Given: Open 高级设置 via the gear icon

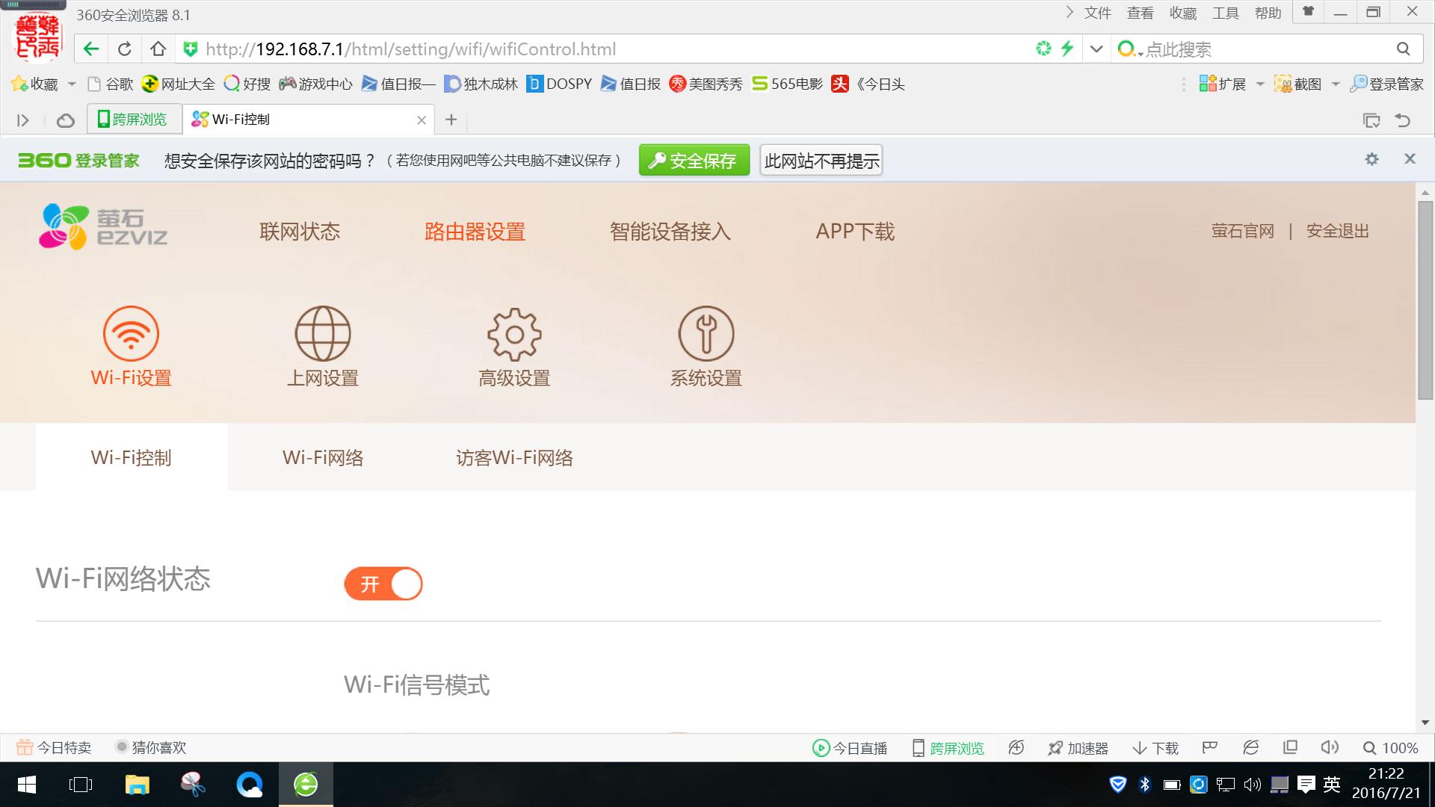Looking at the screenshot, I should [513, 334].
